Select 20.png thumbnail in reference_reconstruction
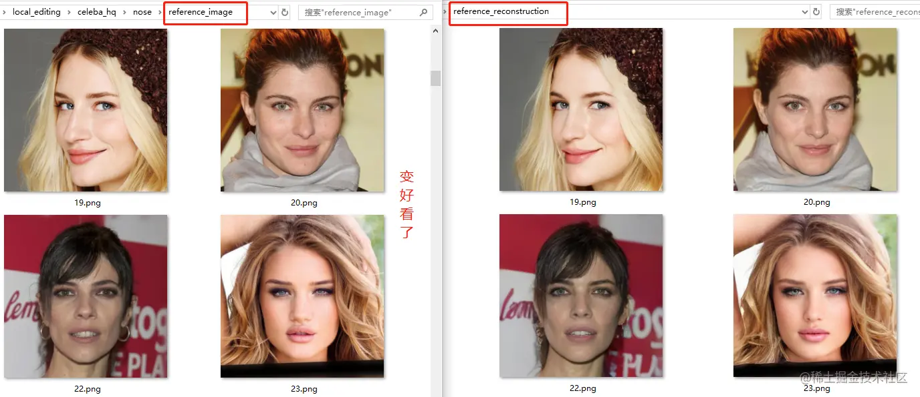The image size is (920, 397). pos(815,109)
